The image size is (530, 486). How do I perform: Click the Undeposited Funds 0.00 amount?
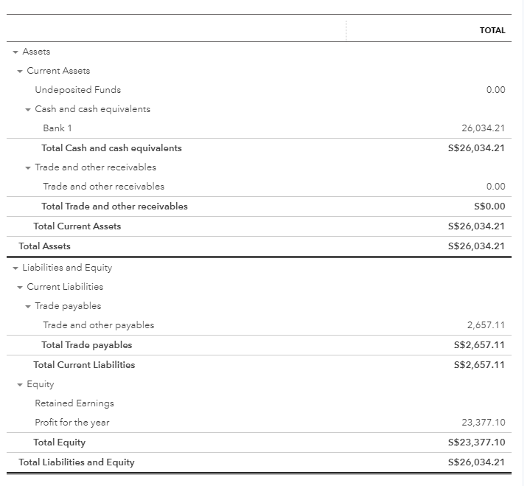495,90
